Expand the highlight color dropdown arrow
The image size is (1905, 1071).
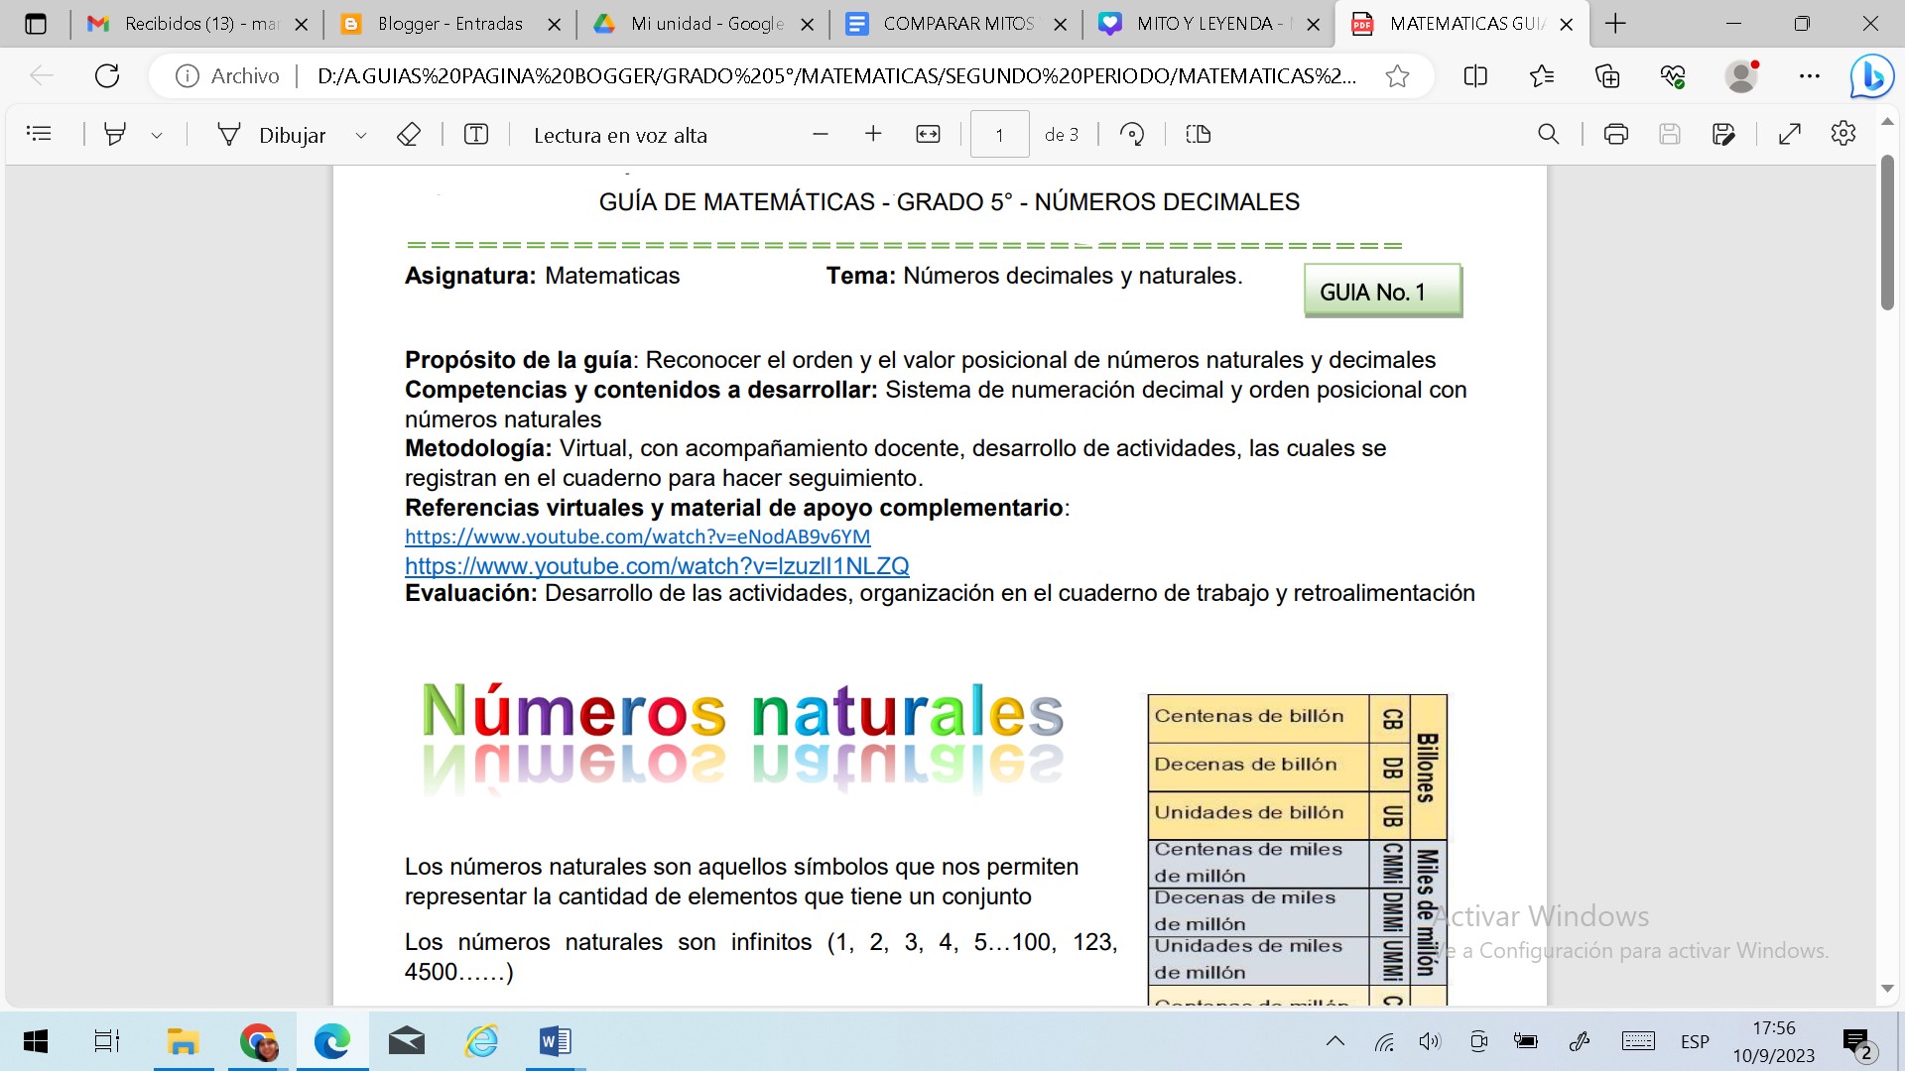(157, 135)
